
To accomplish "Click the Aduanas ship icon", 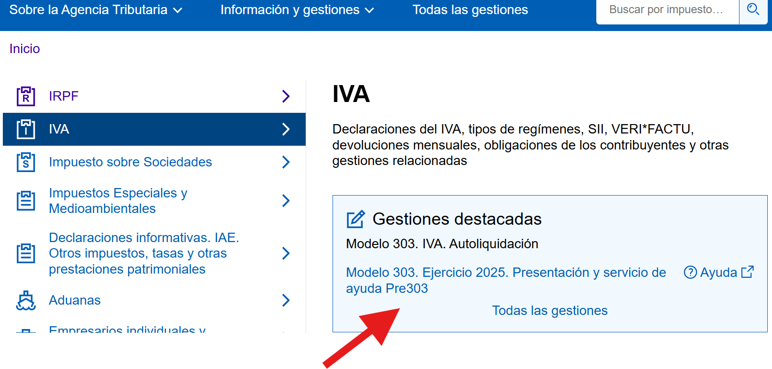I will (26, 300).
